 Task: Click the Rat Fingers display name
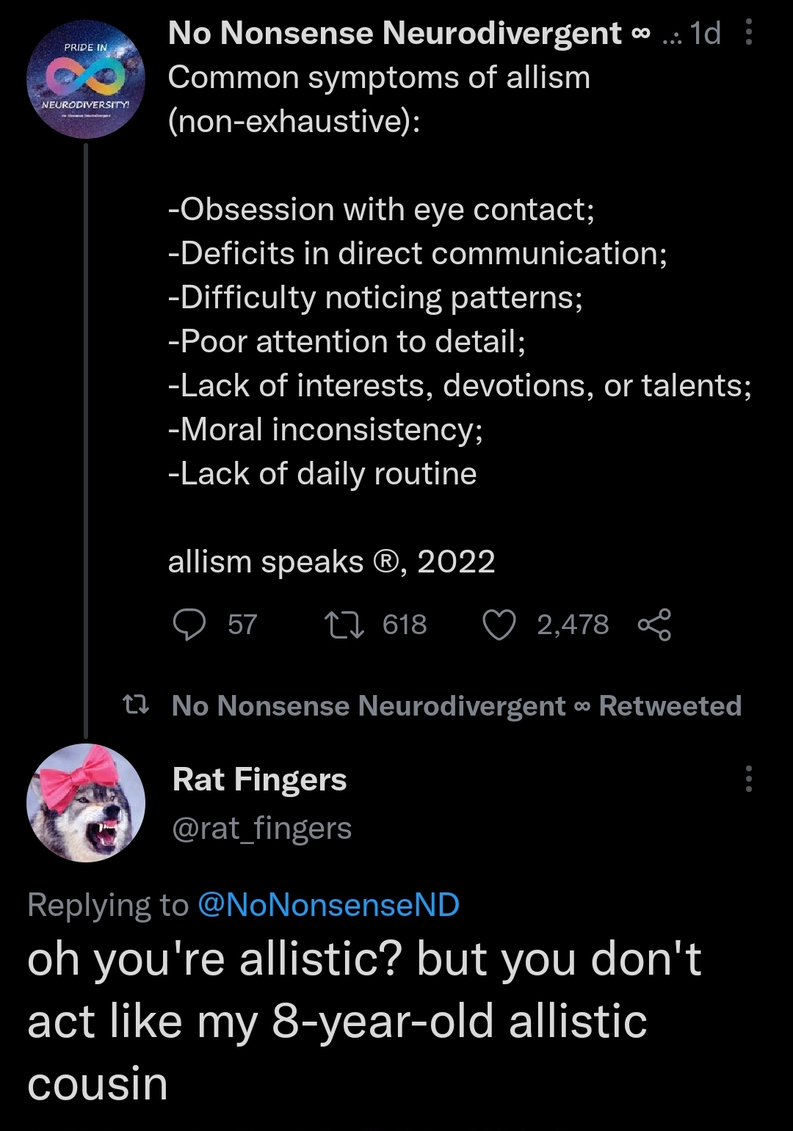259,779
